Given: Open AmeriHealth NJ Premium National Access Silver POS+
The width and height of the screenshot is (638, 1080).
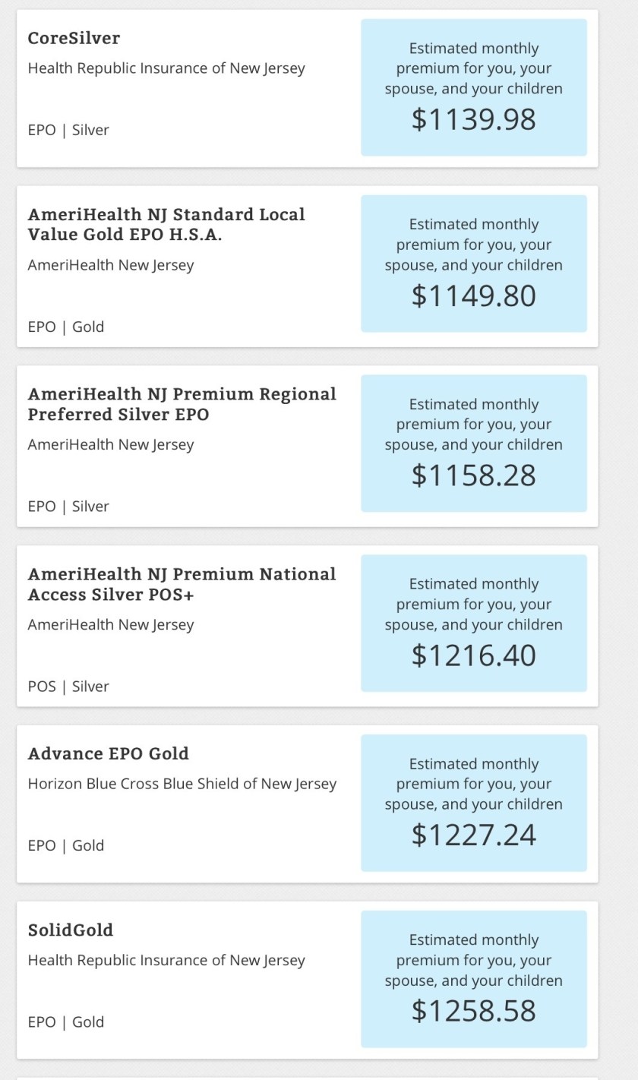Looking at the screenshot, I should 182,584.
